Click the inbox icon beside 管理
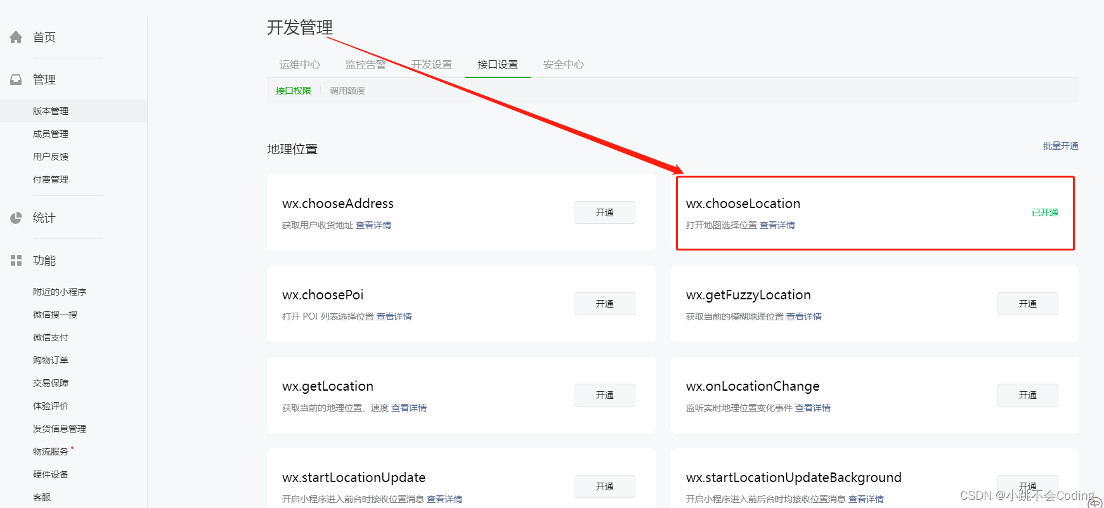1104x508 pixels. pyautogui.click(x=16, y=80)
